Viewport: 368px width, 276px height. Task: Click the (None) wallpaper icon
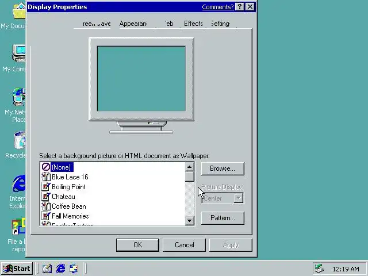(x=46, y=167)
